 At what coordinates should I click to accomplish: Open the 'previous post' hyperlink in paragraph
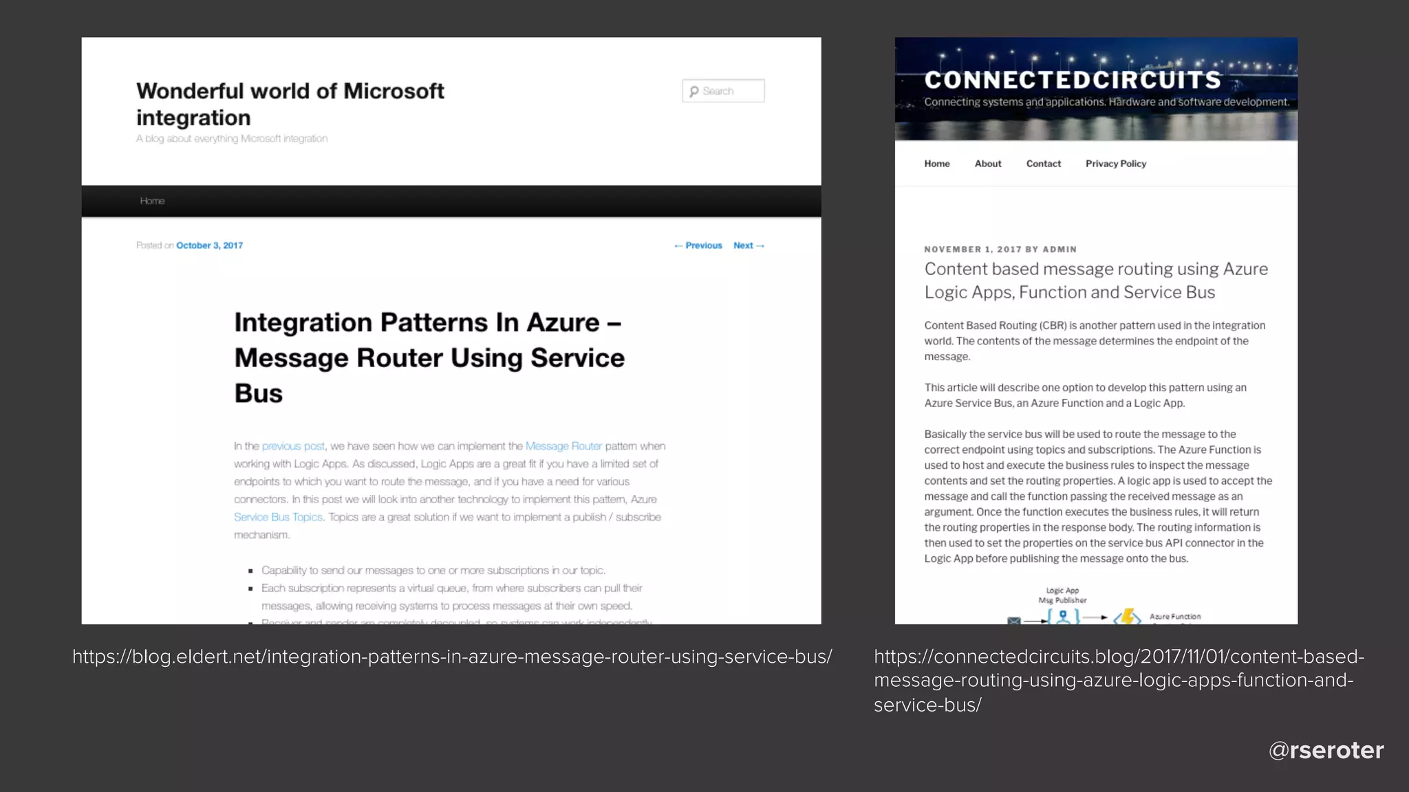[x=293, y=446]
